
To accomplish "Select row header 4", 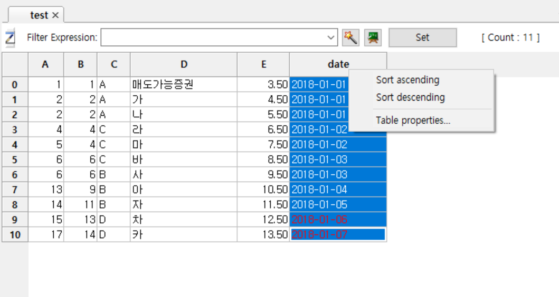I will point(15,144).
